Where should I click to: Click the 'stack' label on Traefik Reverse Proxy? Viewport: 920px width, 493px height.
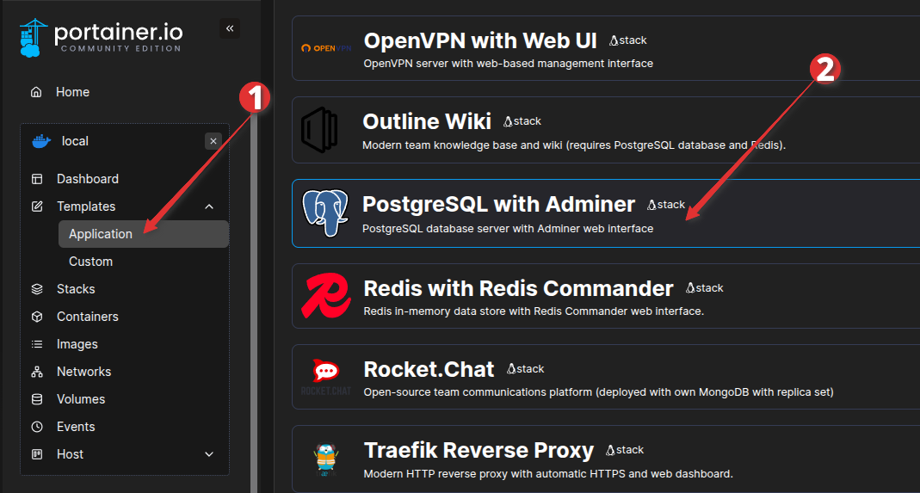(x=631, y=450)
